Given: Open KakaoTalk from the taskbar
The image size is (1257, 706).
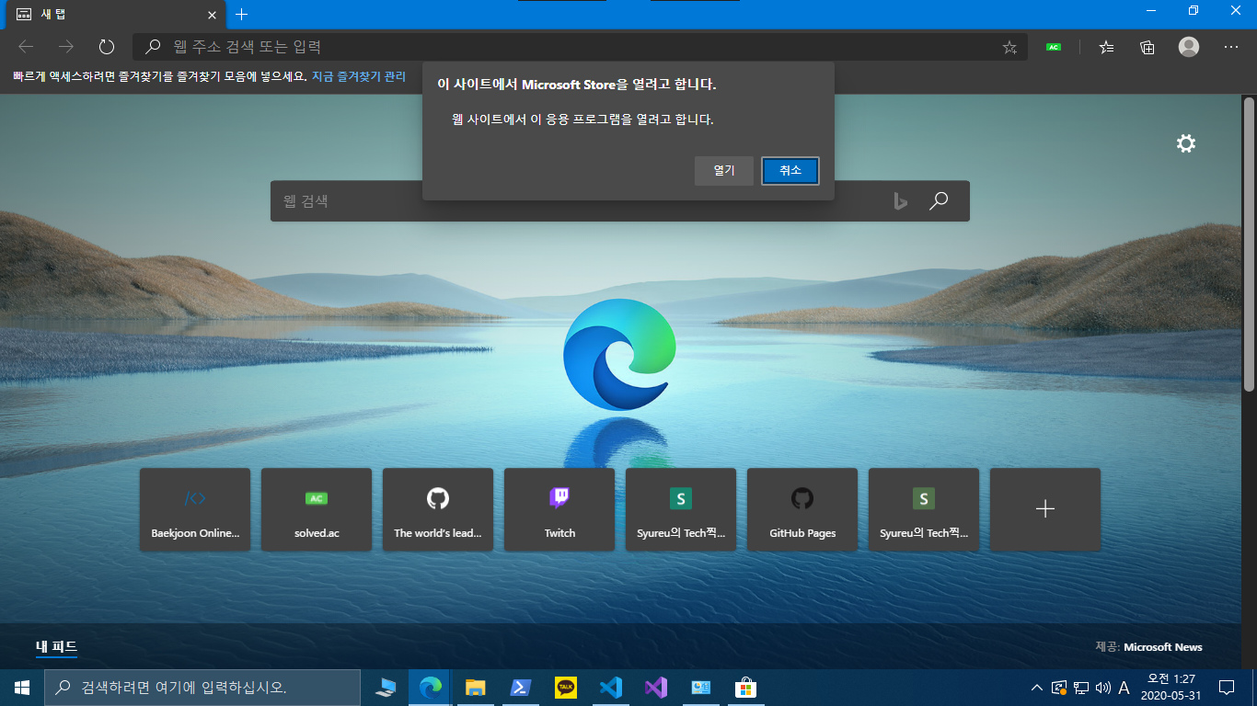Looking at the screenshot, I should coord(565,687).
